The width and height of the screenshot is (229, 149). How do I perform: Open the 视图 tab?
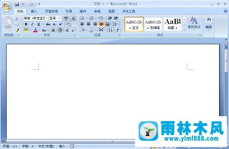click(x=111, y=11)
